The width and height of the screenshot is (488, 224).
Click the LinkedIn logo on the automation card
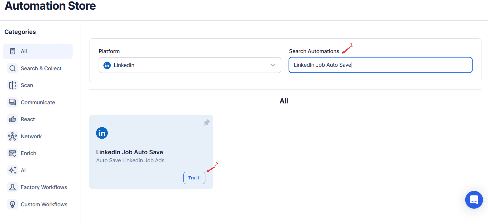tap(102, 133)
